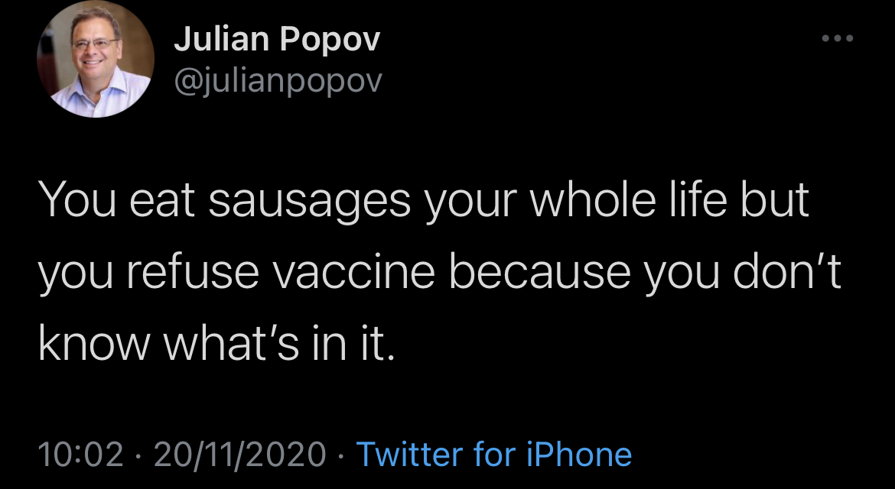This screenshot has height=489, width=895.
Task: Open the three-dot more options menu
Action: click(x=836, y=38)
